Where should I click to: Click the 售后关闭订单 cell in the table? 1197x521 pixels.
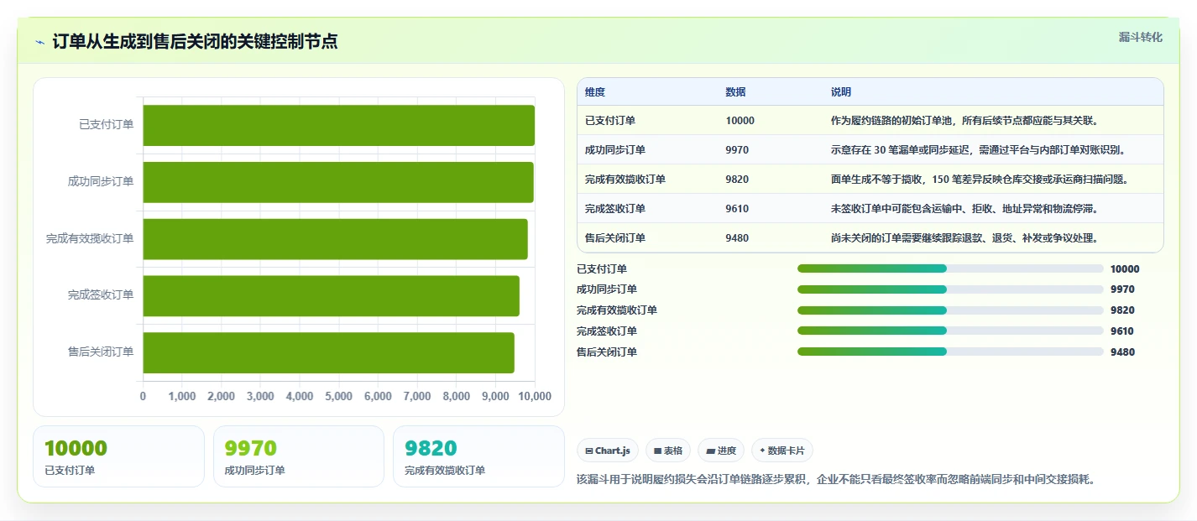615,238
